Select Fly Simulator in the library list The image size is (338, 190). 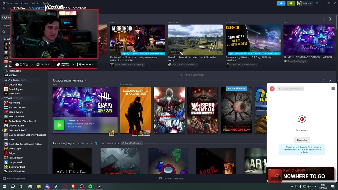(16, 158)
